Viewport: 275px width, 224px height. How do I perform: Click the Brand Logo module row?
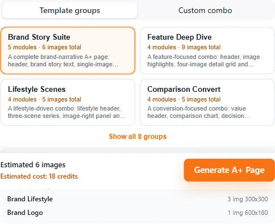pos(137,213)
